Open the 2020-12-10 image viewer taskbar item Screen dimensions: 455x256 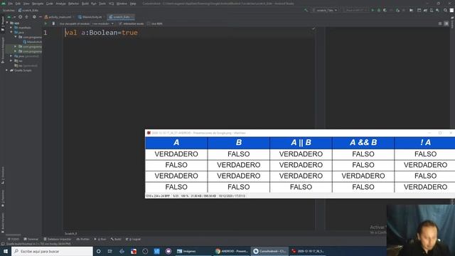tap(308, 251)
